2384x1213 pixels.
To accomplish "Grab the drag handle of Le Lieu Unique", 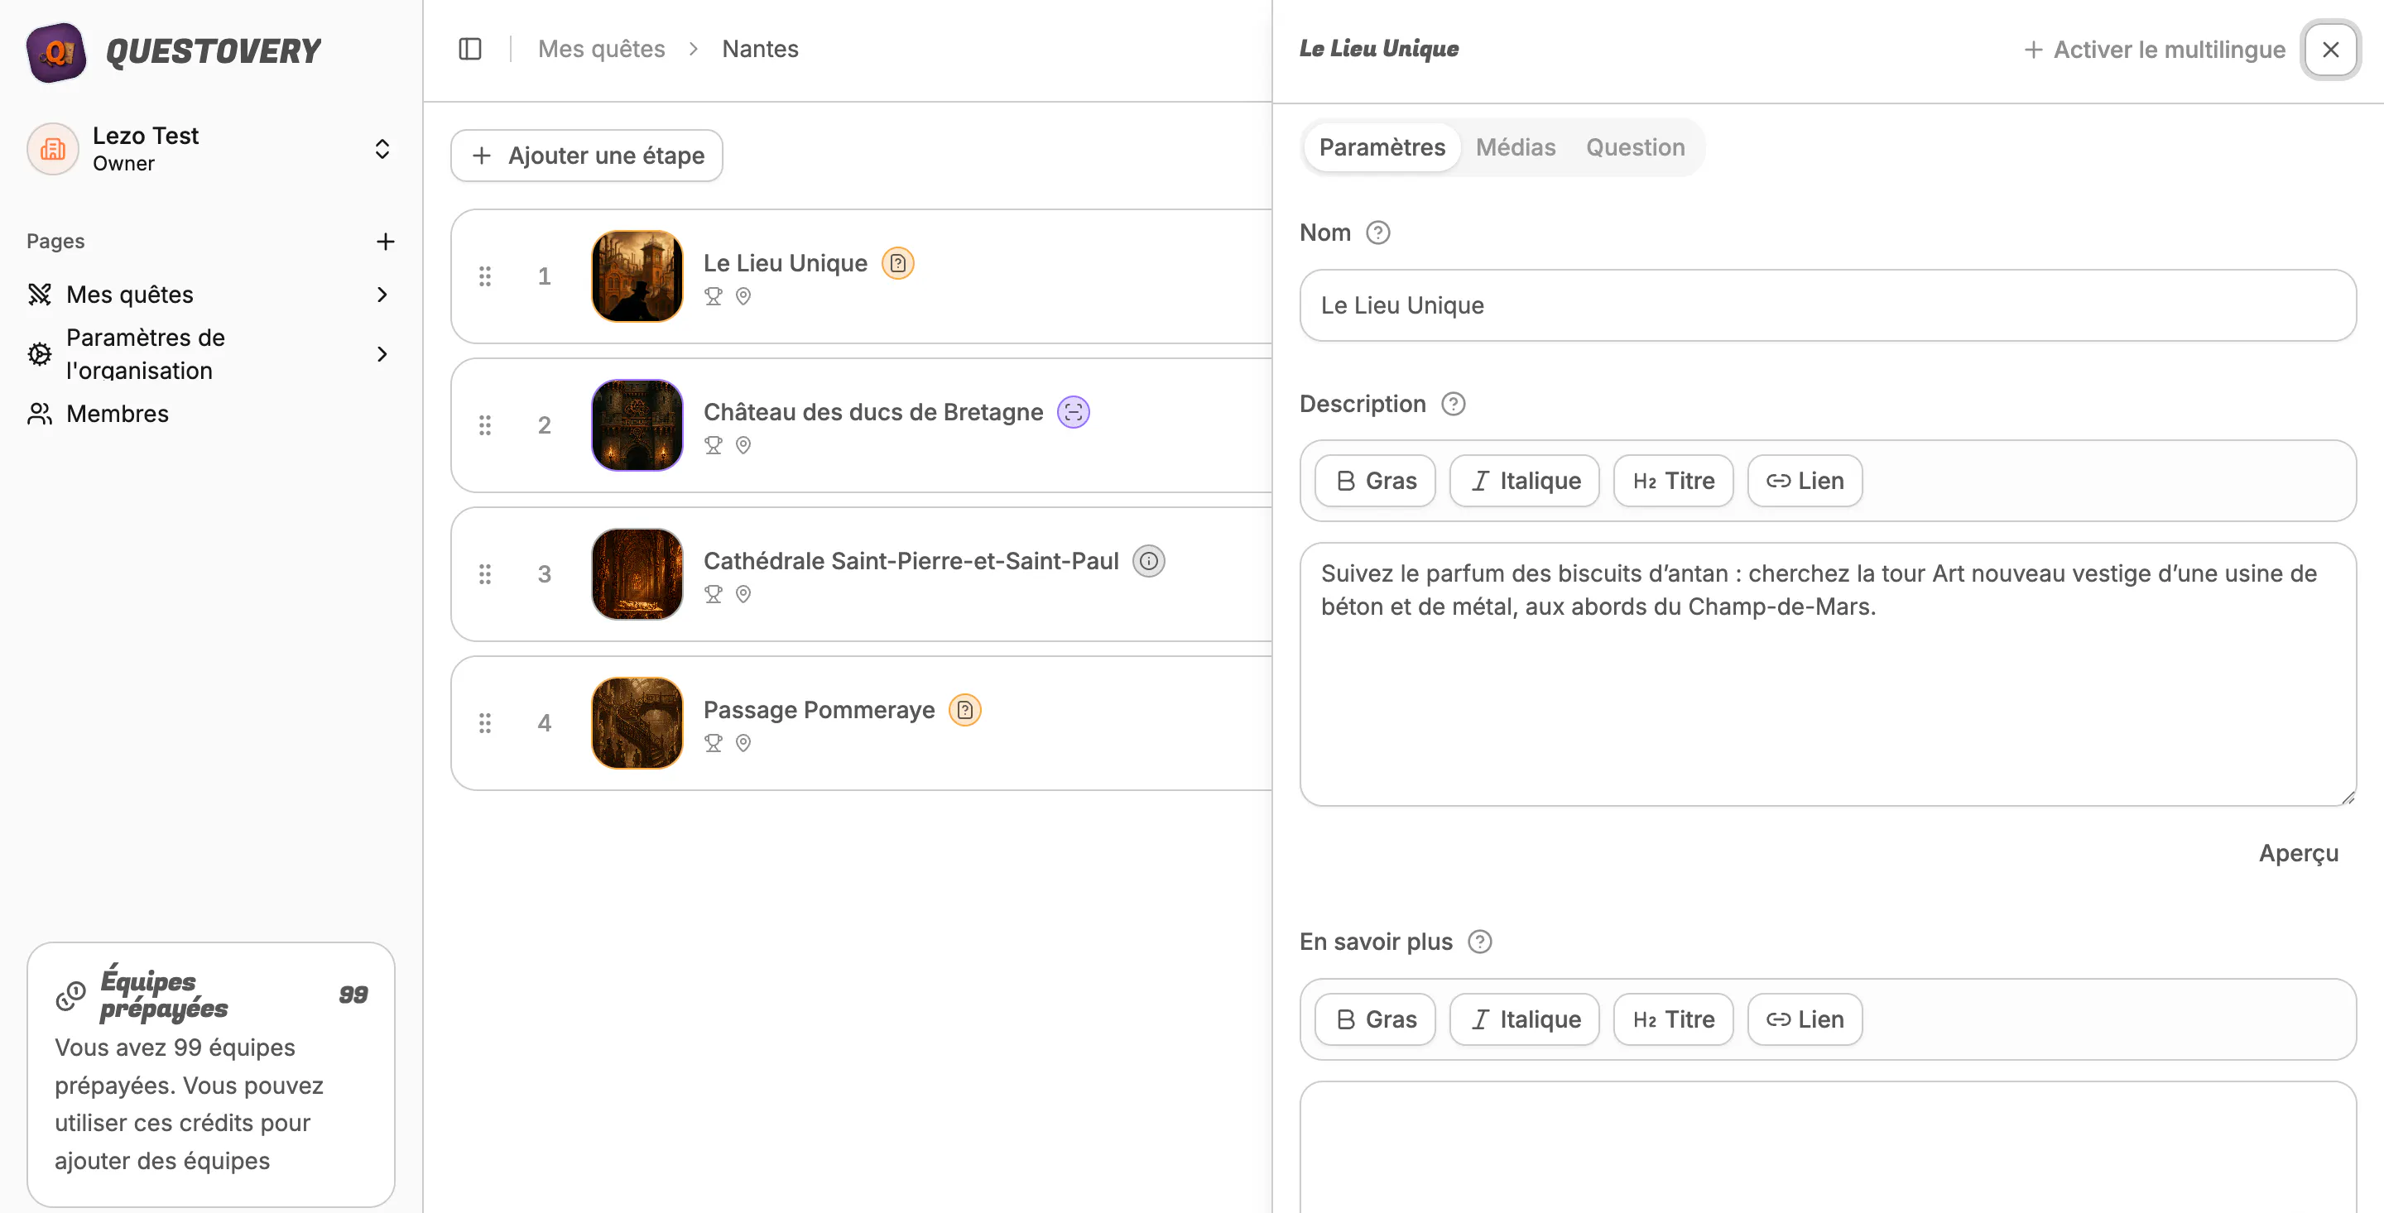I will pyautogui.click(x=485, y=276).
